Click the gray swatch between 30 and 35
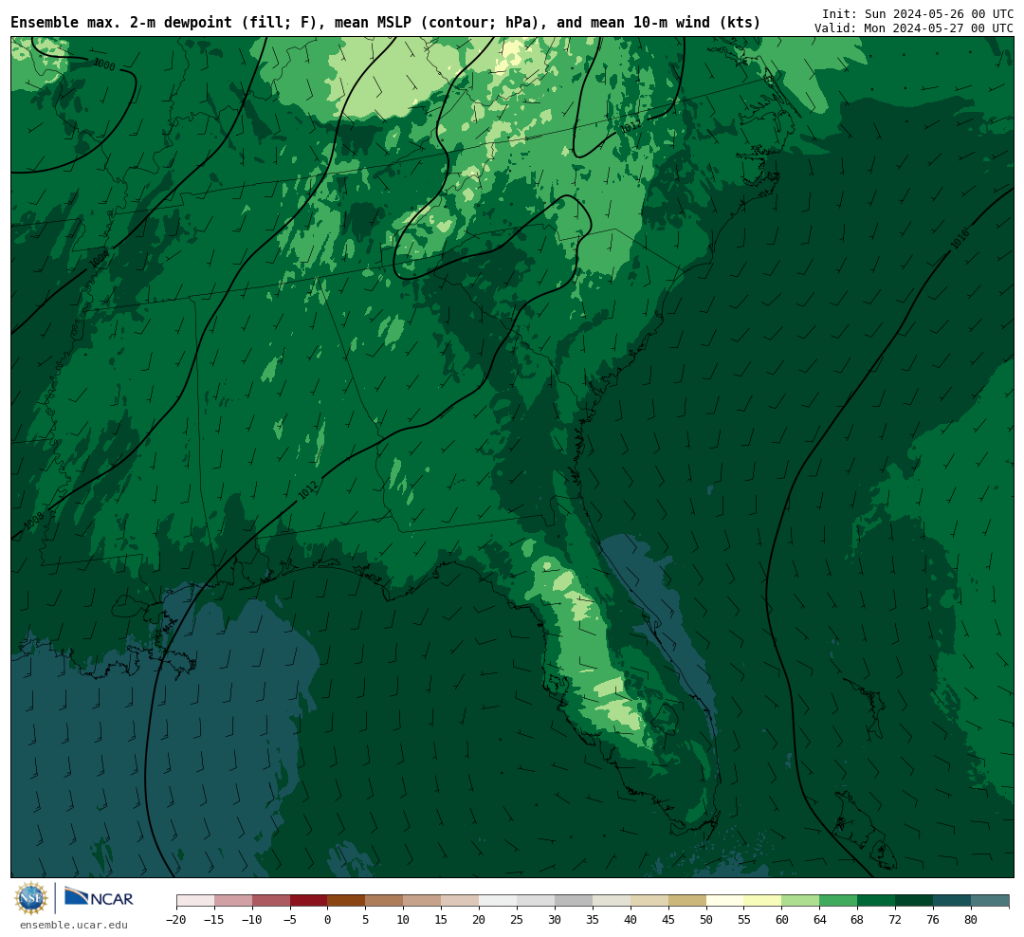 574,901
